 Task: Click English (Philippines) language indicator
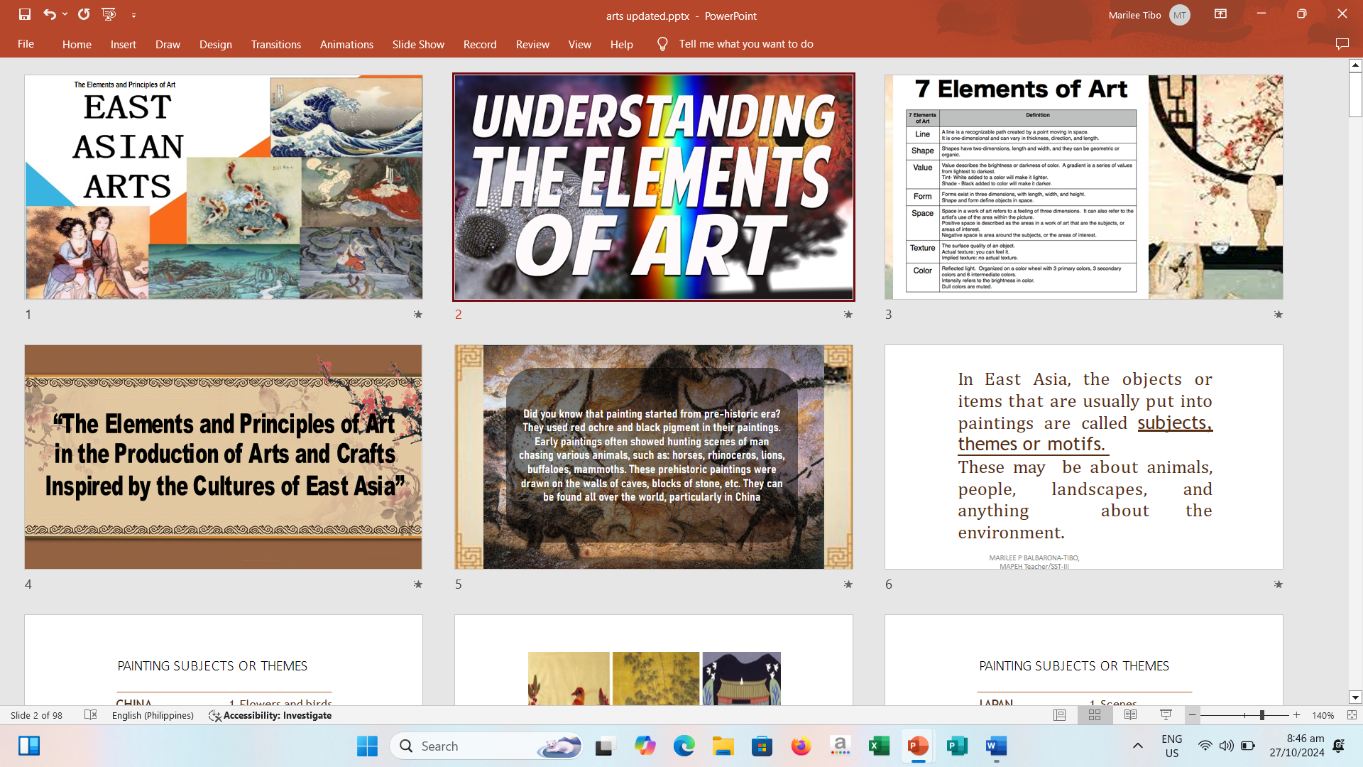tap(153, 715)
